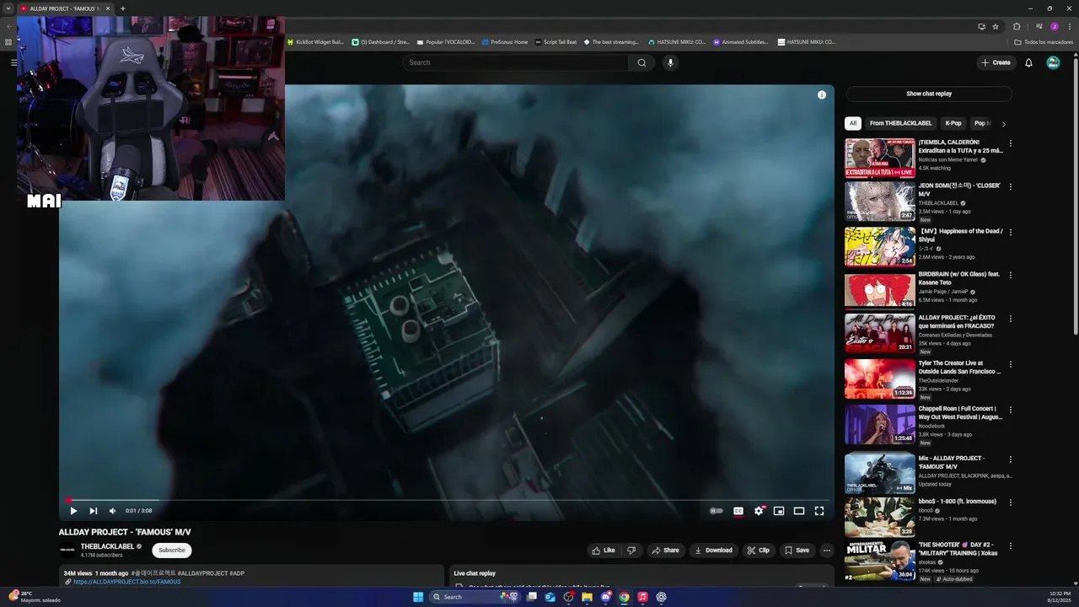
Task: Click the video progress bar
Action: point(447,500)
